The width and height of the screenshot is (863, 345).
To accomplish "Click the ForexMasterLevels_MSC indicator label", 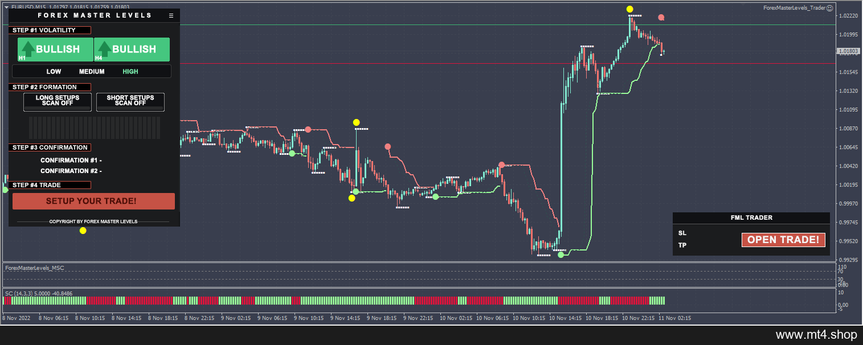I will (x=35, y=267).
